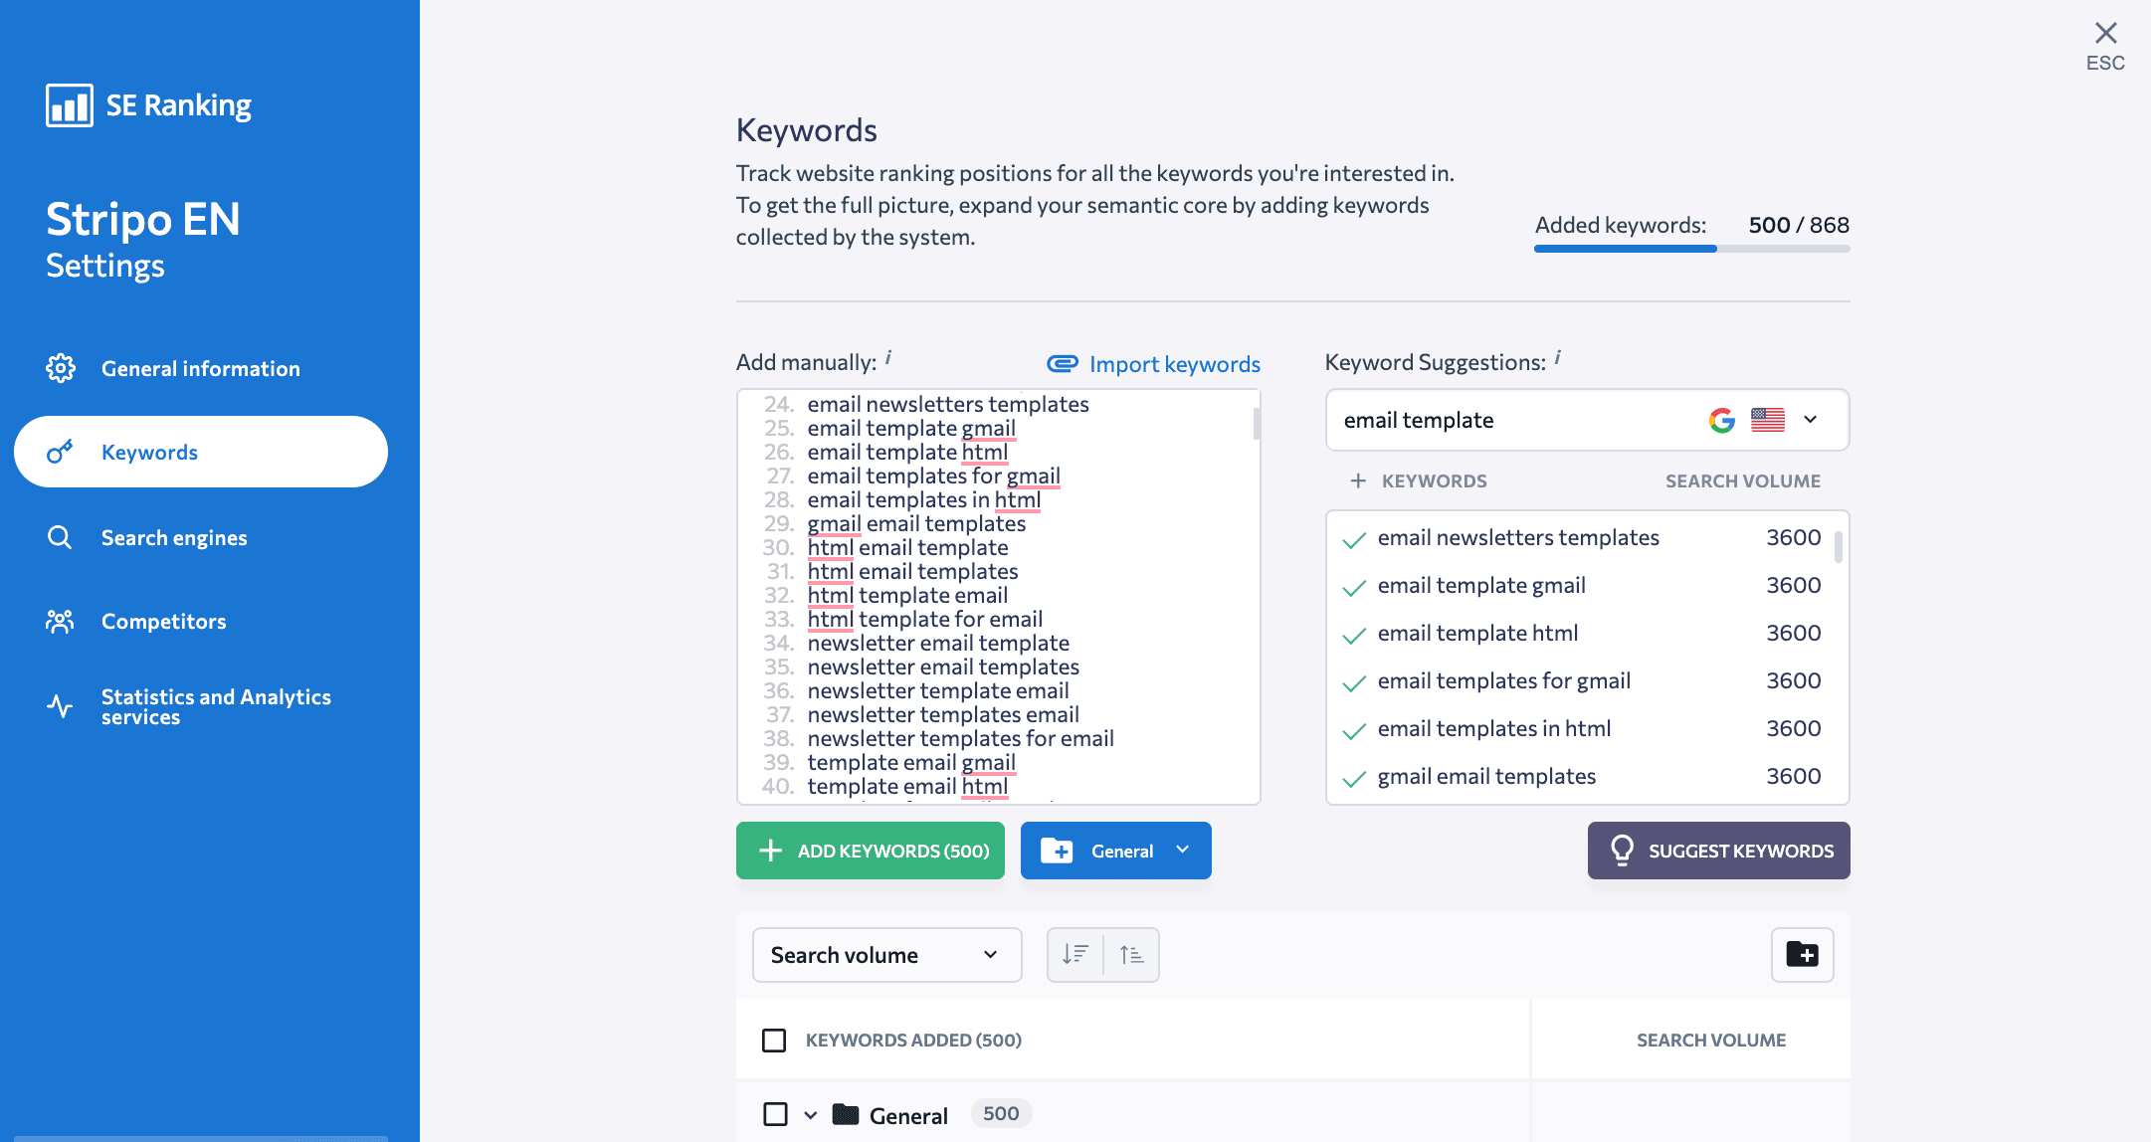Toggle checkmark for email templates in html
Screen dimensions: 2151x1142
click(x=1354, y=731)
